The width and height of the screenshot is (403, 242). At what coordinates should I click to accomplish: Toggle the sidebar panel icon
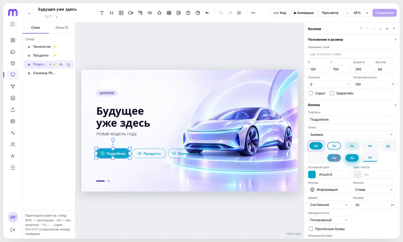[x=13, y=24]
